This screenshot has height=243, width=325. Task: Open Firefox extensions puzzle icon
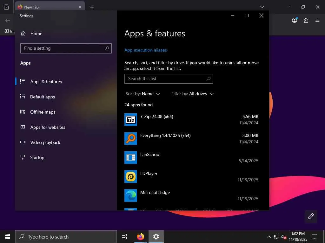tap(306, 20)
